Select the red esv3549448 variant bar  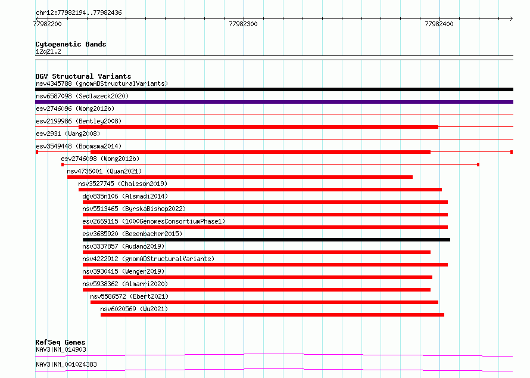point(260,152)
